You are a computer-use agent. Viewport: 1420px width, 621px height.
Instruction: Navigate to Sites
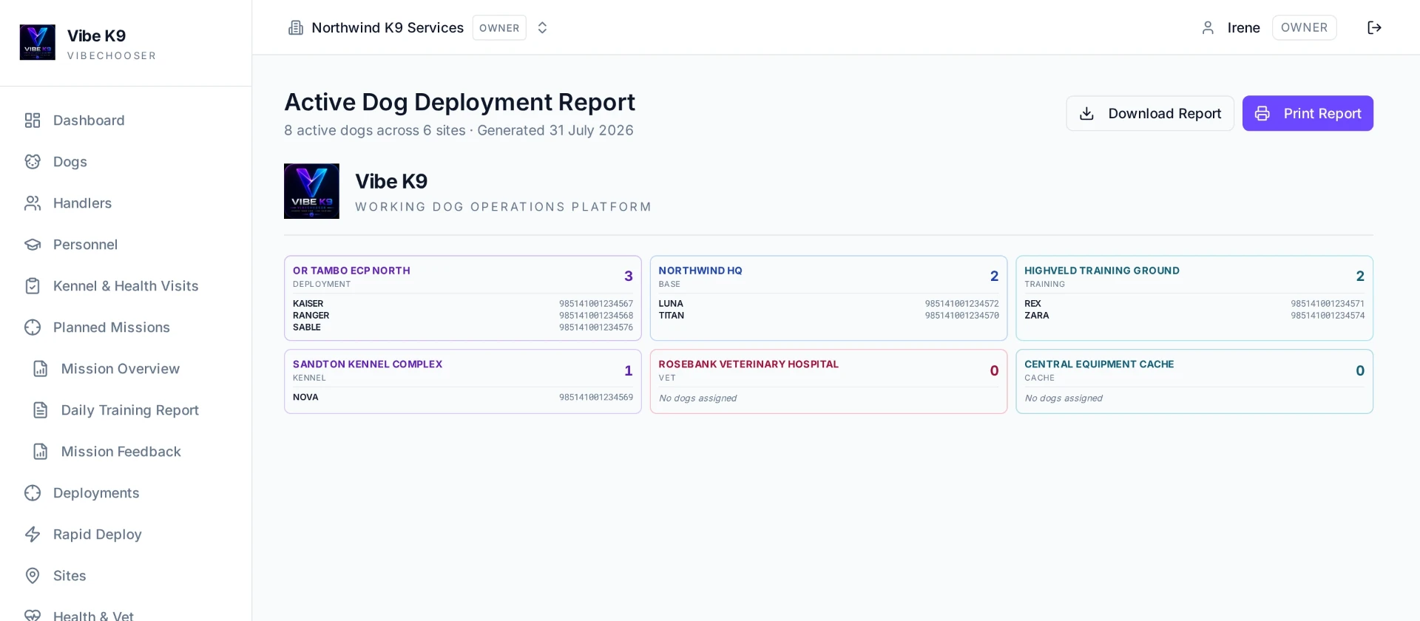tap(70, 576)
